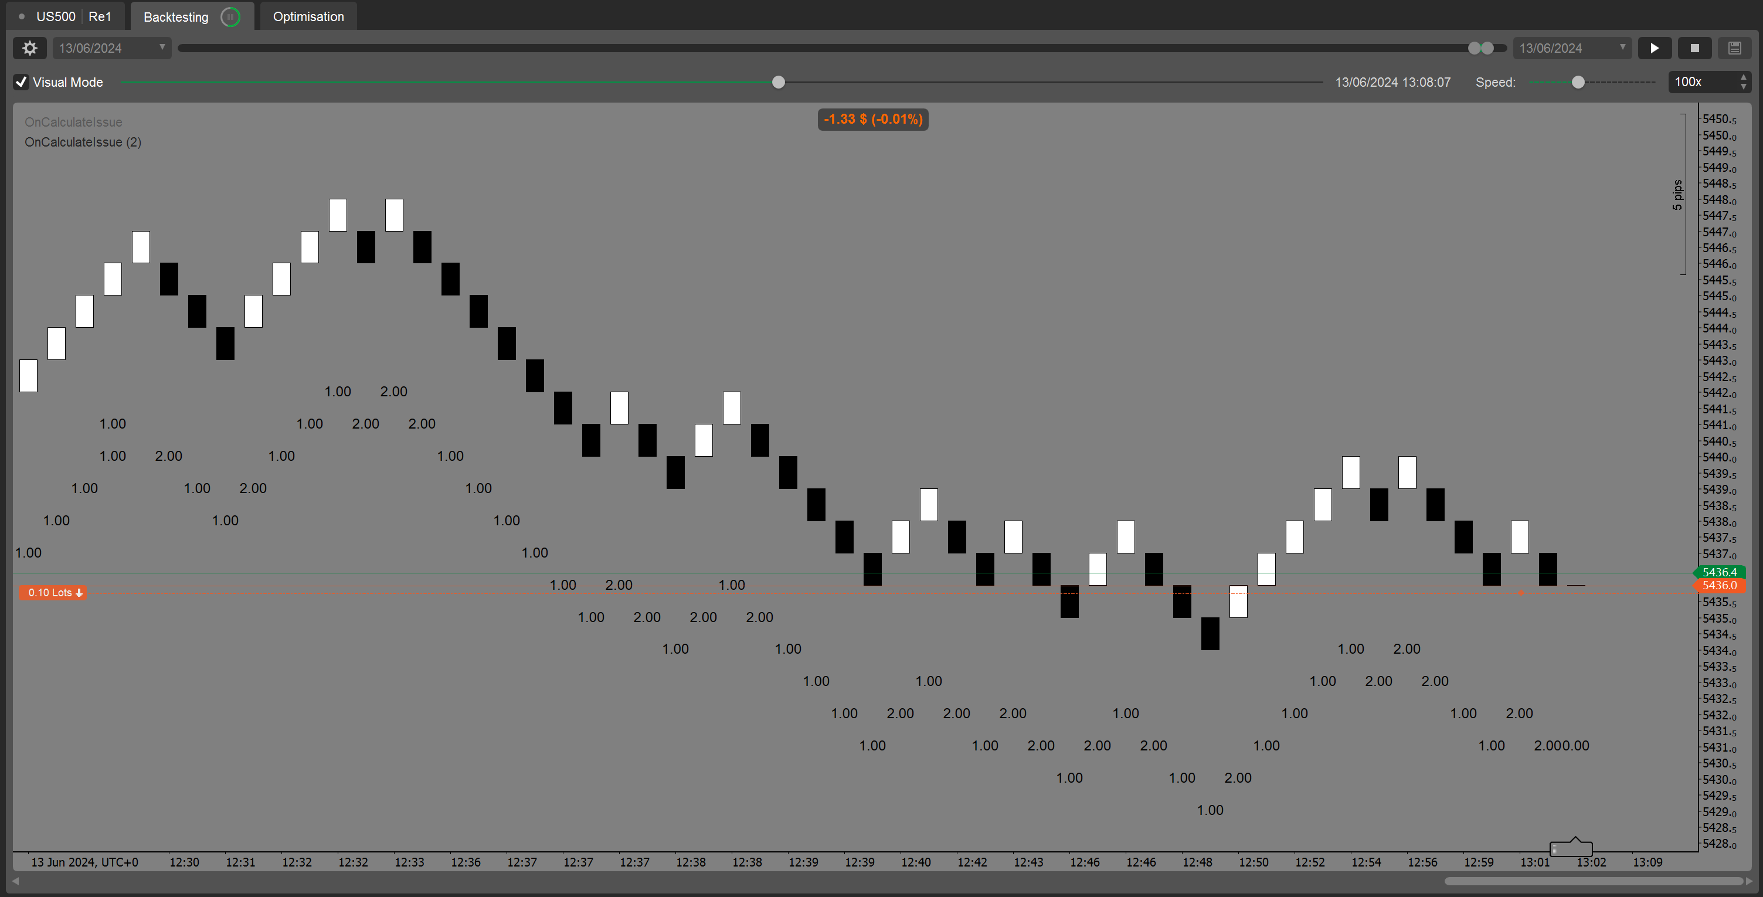Stop the running backtest
The image size is (1763, 897).
point(1694,48)
